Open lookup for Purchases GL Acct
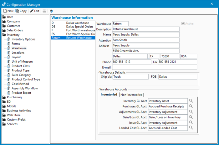 pos(191,106)
